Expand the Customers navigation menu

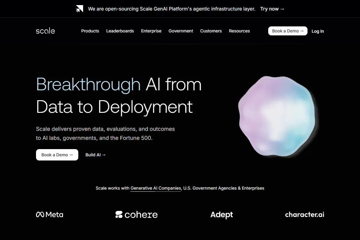click(x=211, y=31)
